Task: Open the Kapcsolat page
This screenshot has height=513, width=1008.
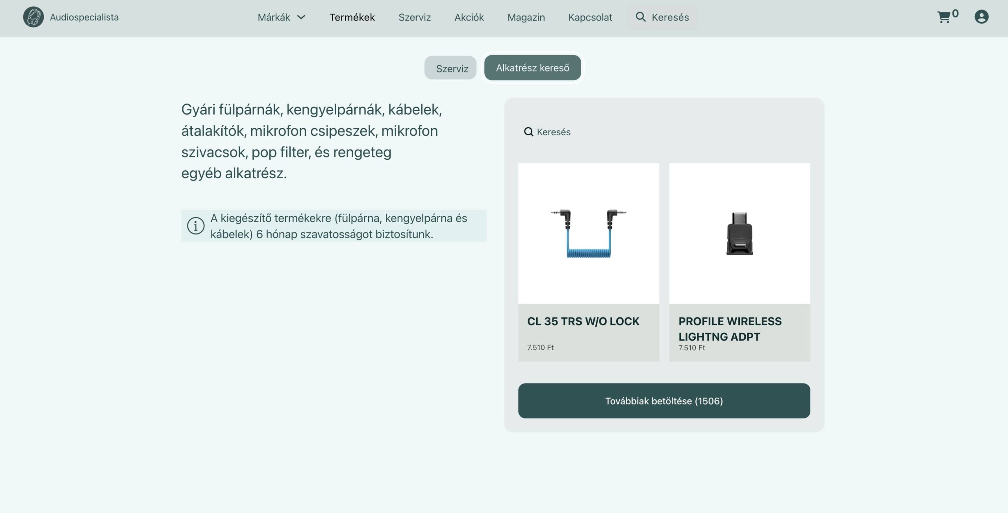Action: tap(590, 17)
